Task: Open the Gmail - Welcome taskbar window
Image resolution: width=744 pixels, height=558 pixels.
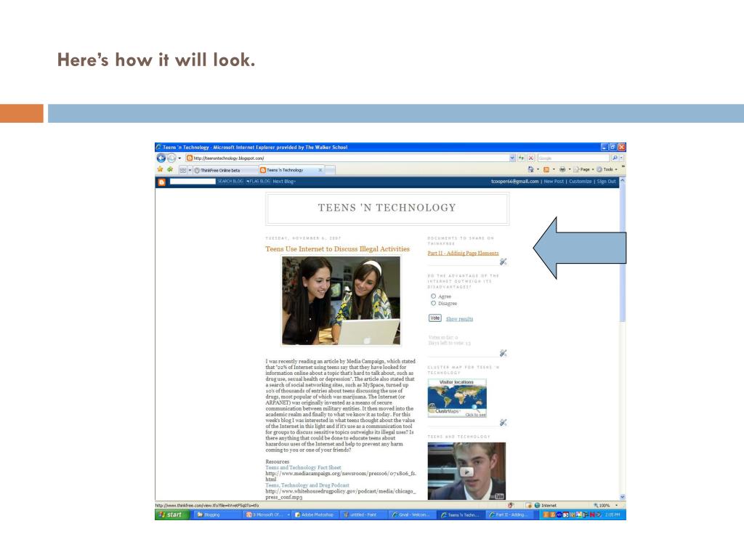Action: pyautogui.click(x=411, y=515)
